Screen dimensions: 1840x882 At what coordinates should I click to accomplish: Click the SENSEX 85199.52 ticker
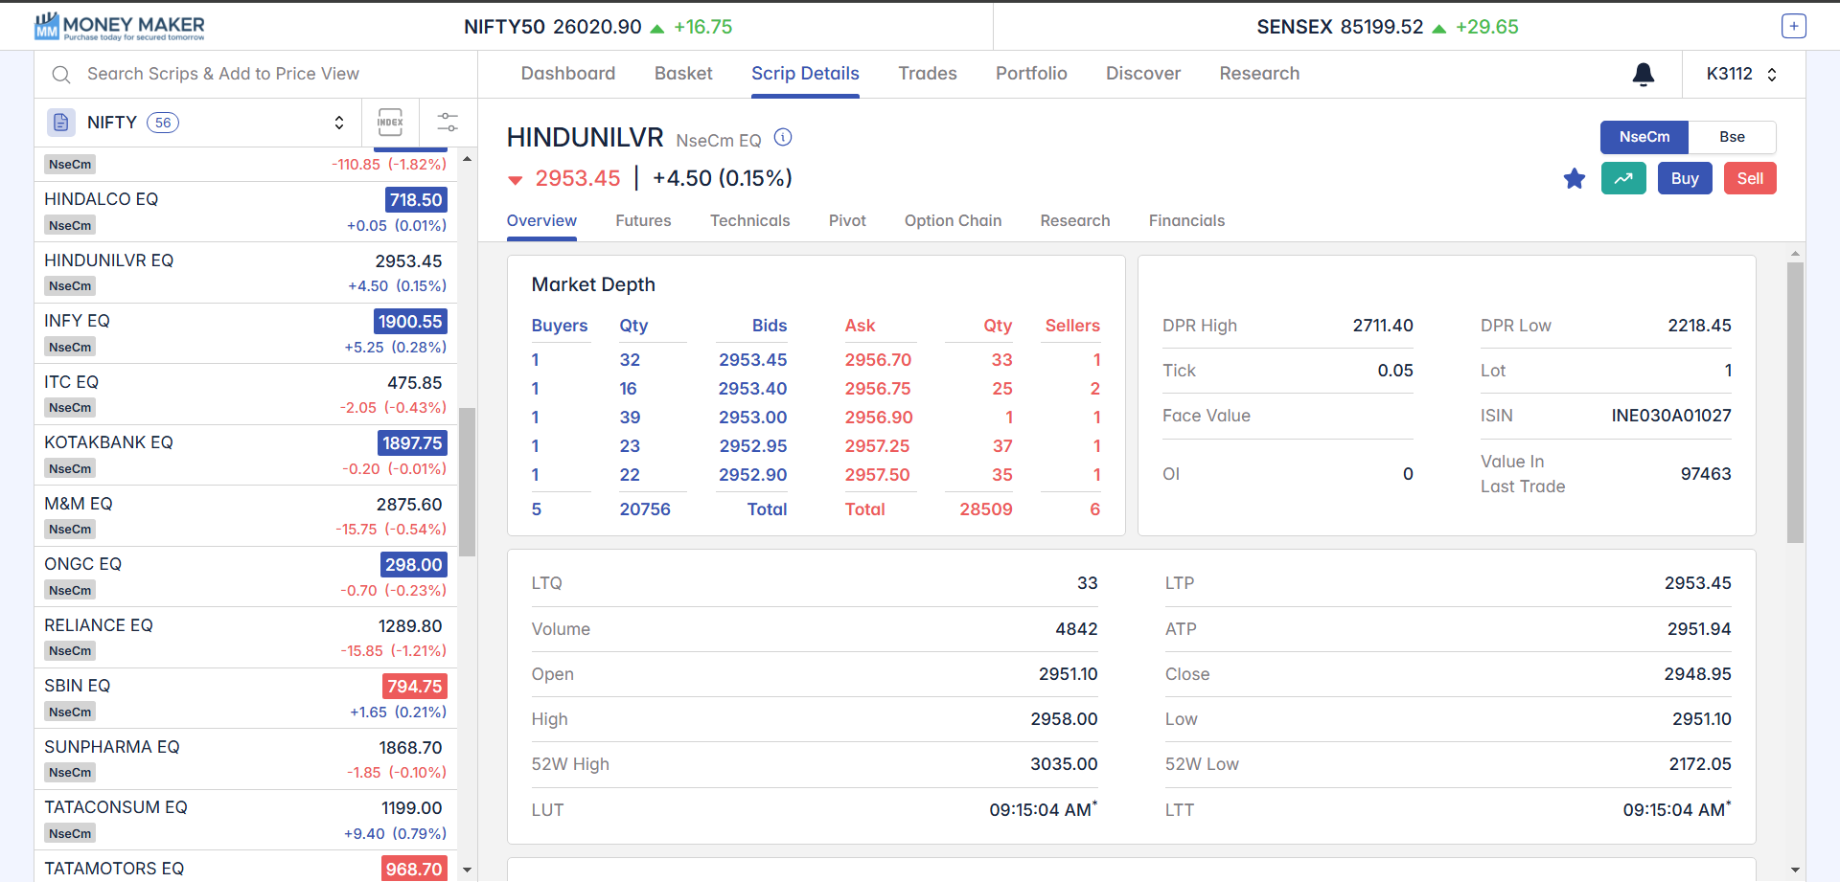[x=1340, y=27]
